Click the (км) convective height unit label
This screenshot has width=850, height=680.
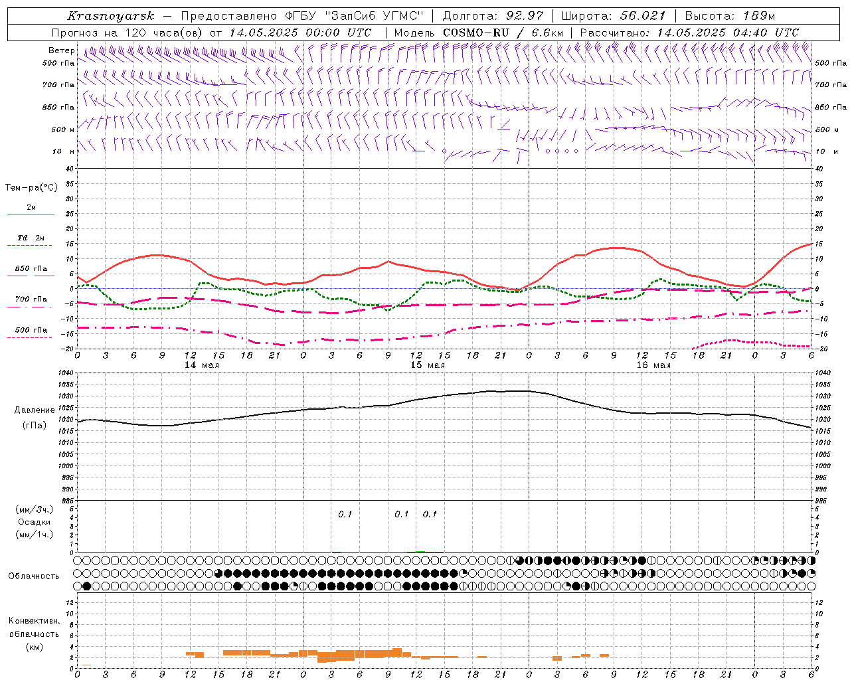34,647
